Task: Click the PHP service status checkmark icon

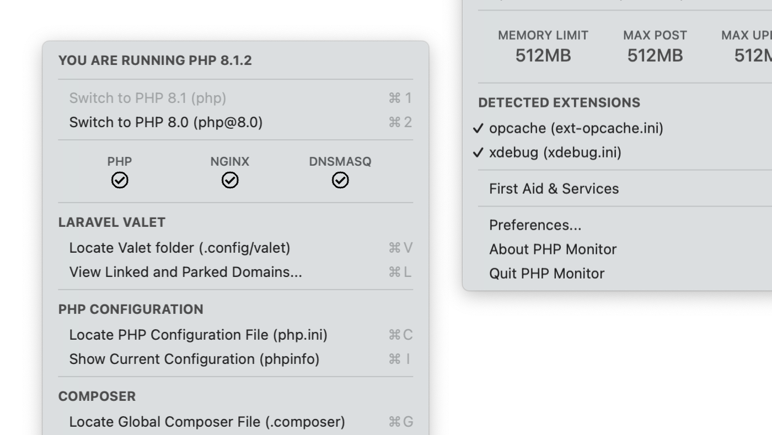Action: [x=120, y=181]
